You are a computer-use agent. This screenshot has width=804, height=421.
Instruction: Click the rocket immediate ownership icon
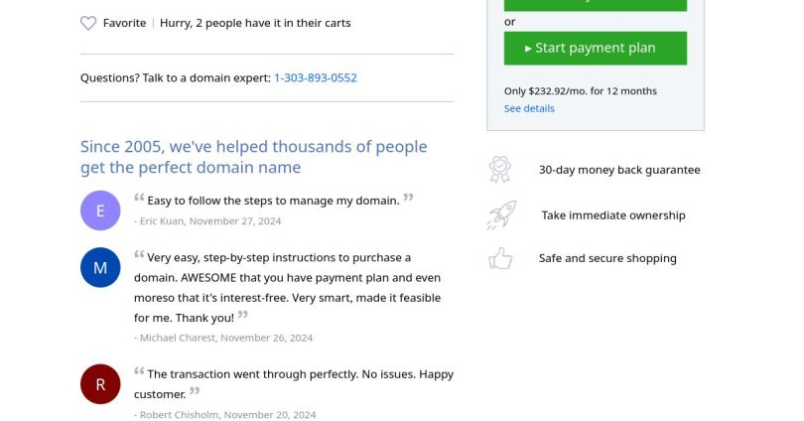[x=500, y=214]
